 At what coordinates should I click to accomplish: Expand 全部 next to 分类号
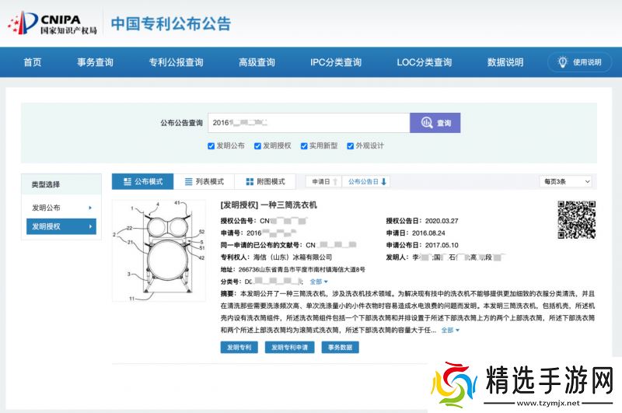[319, 282]
